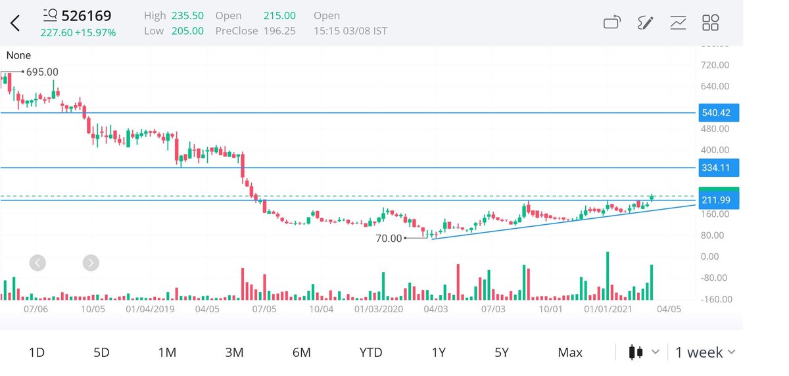Open the 1 week interval dropdown
The width and height of the screenshot is (789, 376).
tap(705, 352)
